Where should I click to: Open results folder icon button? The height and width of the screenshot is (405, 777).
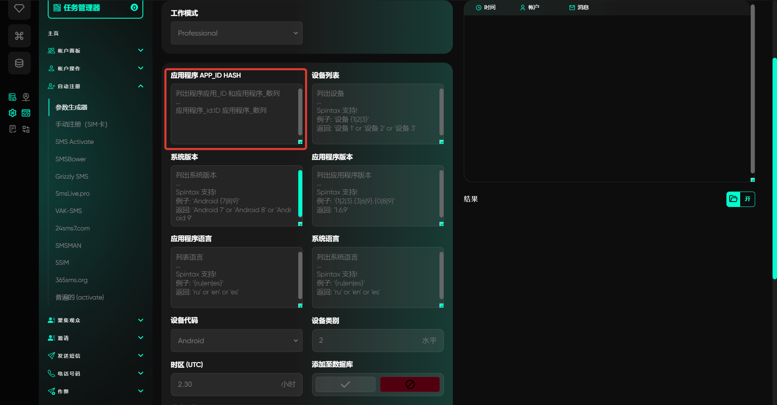pos(733,199)
